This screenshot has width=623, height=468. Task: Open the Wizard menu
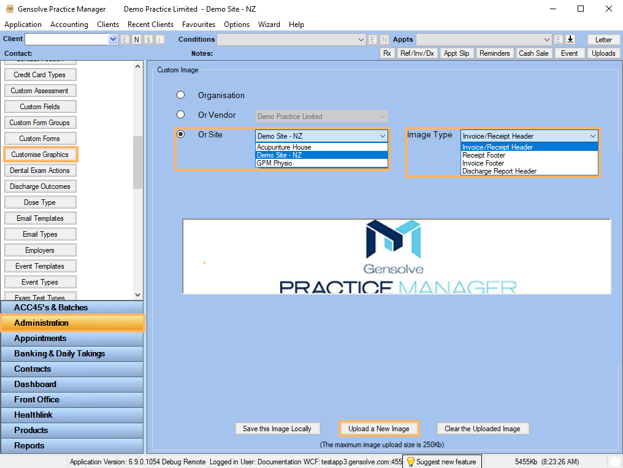point(269,25)
